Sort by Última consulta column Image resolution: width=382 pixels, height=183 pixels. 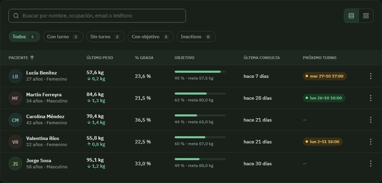pos(262,58)
